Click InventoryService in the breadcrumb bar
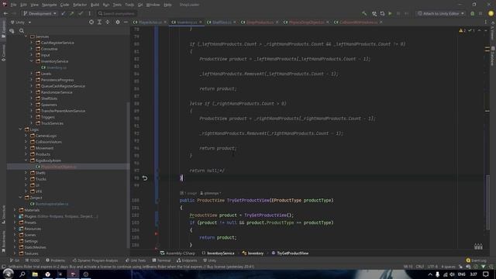The width and height of the screenshot is (496, 279). coord(220,253)
